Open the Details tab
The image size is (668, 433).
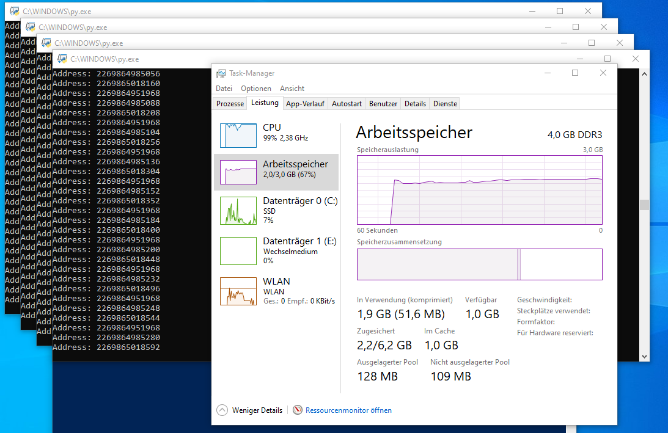point(415,103)
